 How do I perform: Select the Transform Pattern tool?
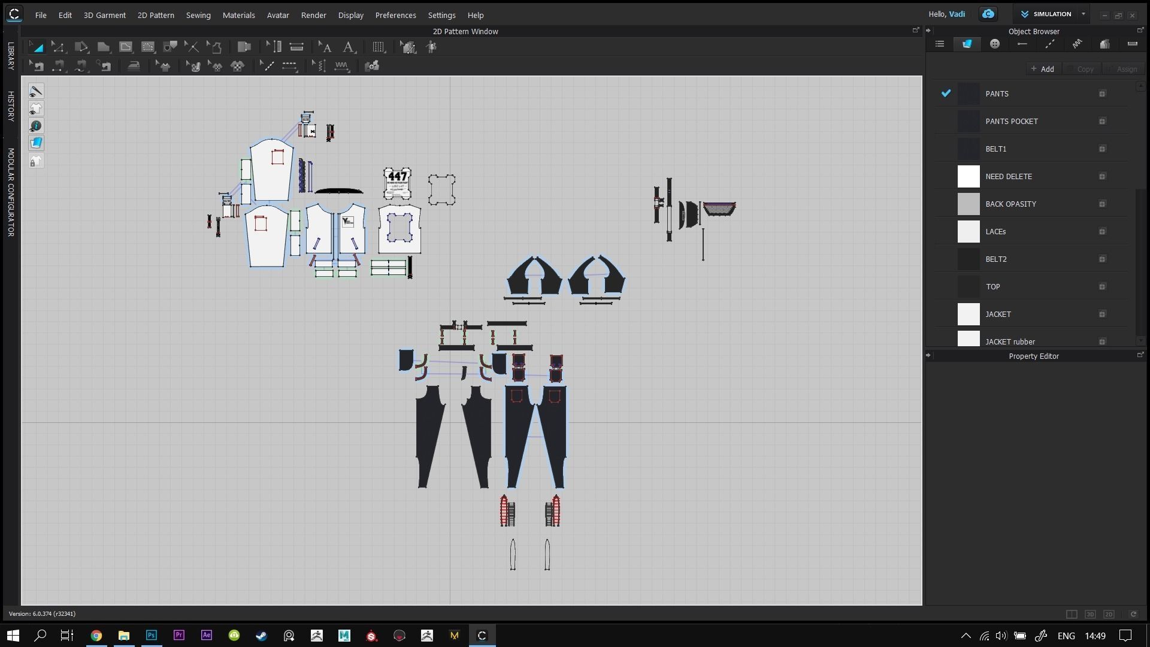coord(36,47)
